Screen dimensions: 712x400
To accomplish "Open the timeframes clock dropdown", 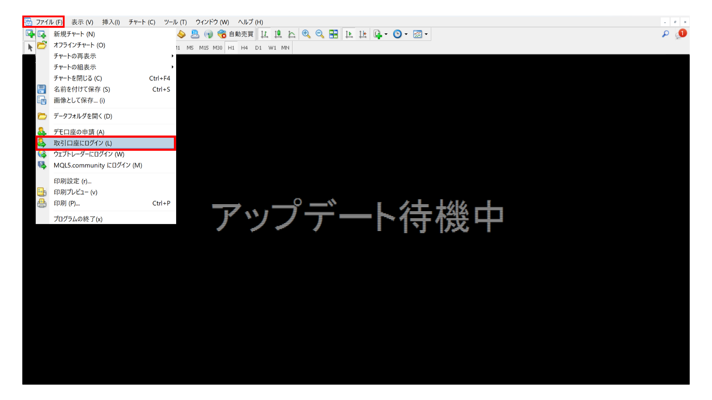I will (405, 34).
